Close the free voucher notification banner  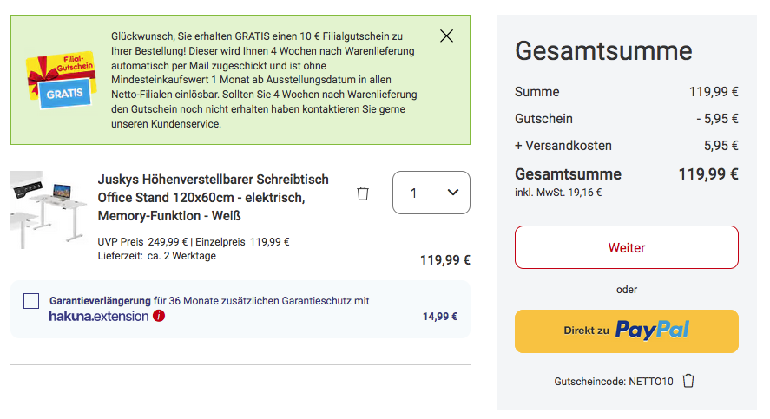click(x=446, y=36)
